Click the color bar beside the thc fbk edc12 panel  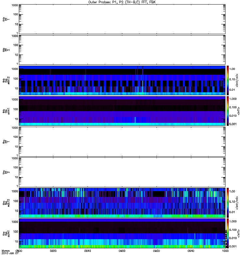pyautogui.click(x=228, y=203)
